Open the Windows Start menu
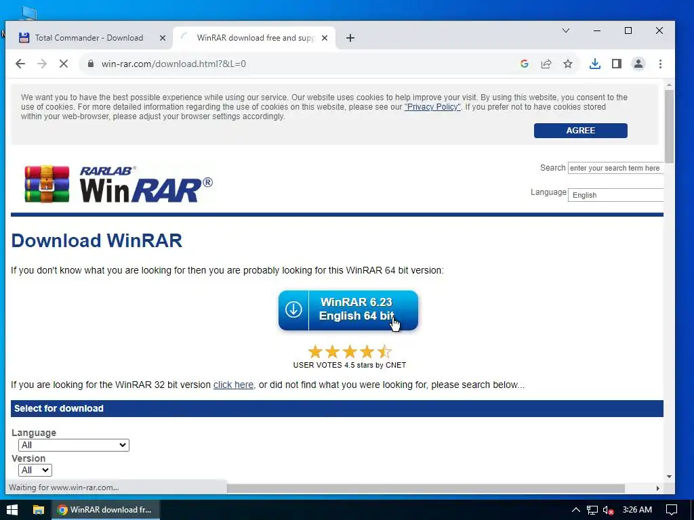694x520 pixels. (x=12, y=510)
